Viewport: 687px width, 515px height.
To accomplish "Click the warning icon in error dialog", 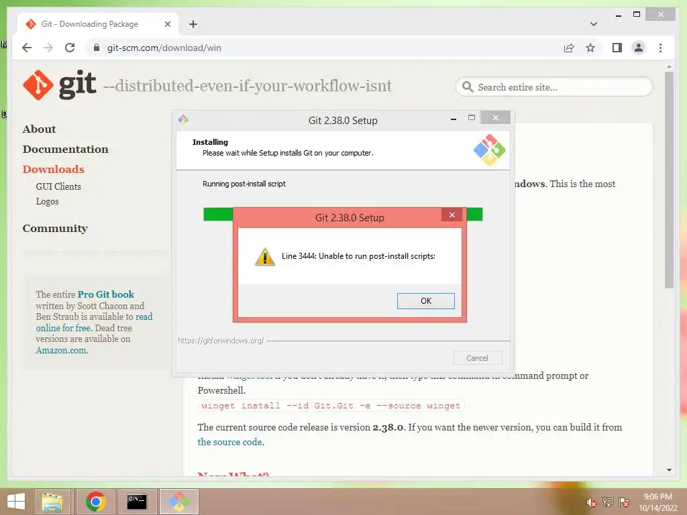I will (264, 257).
